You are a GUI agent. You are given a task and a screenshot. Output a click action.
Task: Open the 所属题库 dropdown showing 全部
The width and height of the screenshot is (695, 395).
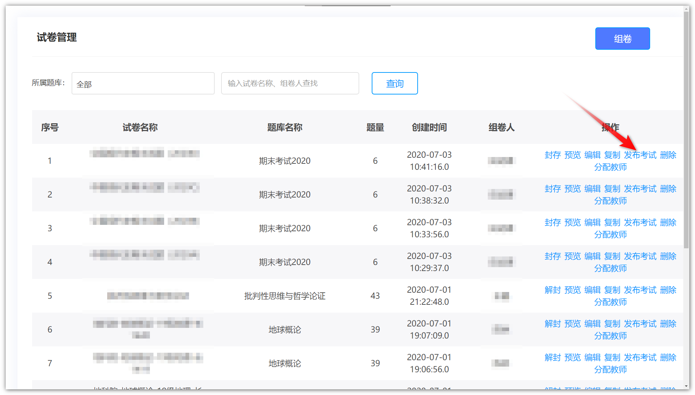143,83
